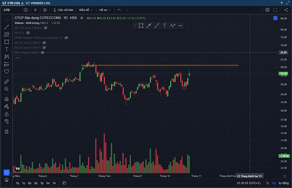This screenshot has height=188, width=292.
Task: Toggle visibility of MA 9 indicator
Action: [x=43, y=53]
